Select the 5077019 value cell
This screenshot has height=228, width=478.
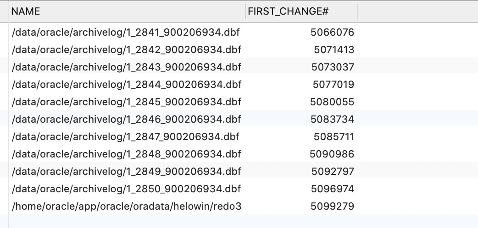point(333,85)
